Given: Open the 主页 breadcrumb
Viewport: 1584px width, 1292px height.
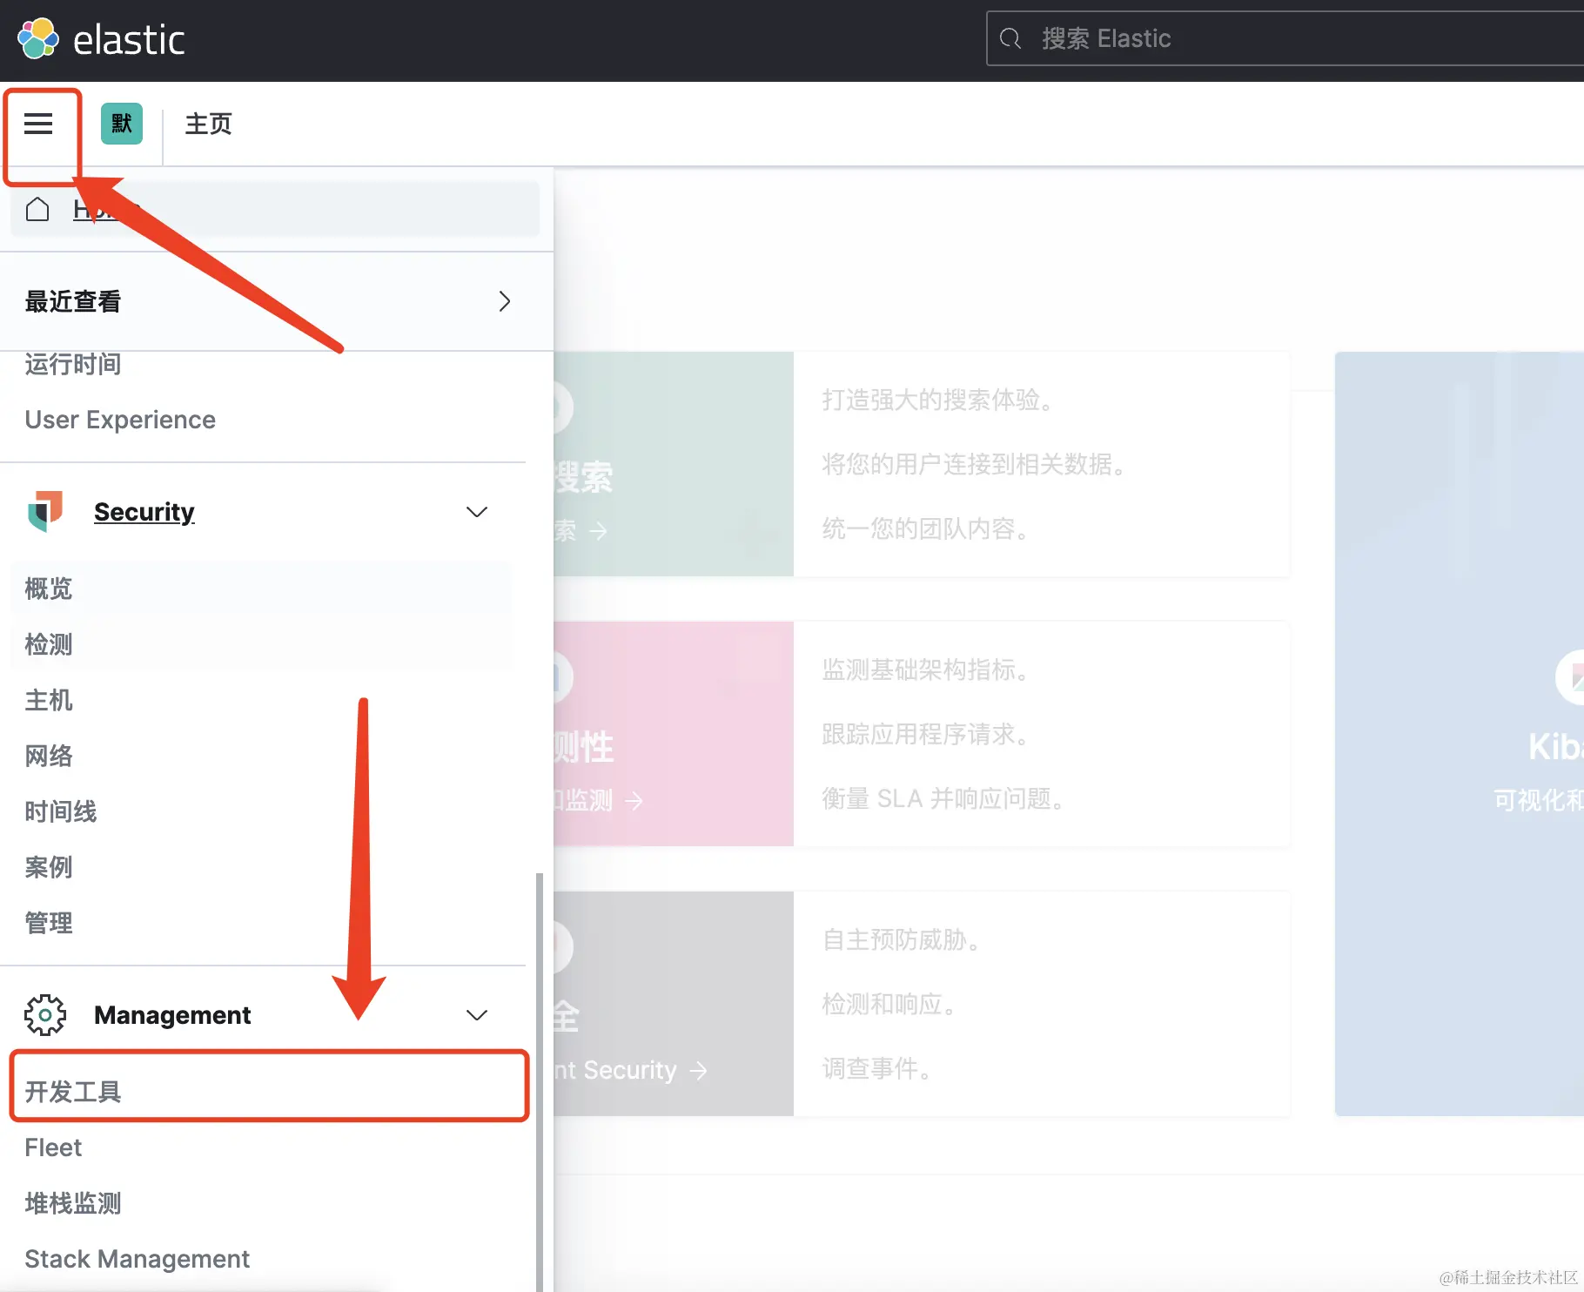Looking at the screenshot, I should (x=209, y=124).
